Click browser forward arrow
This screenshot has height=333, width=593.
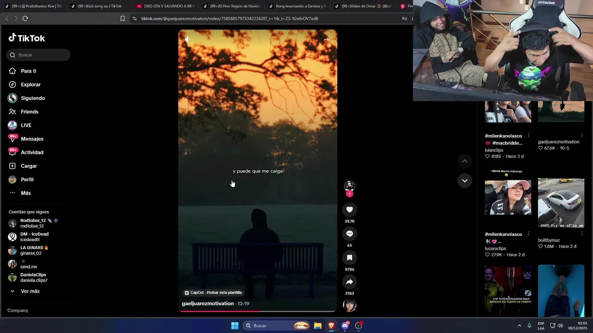click(x=16, y=18)
